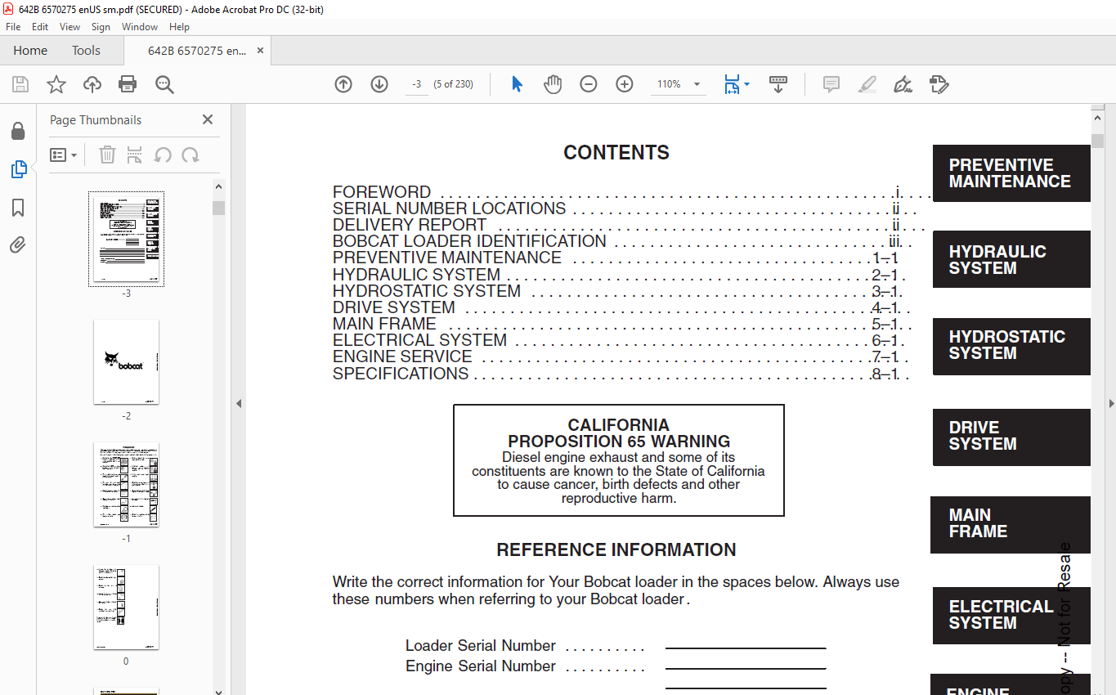
Task: Zoom out with the minus icon
Action: (x=589, y=84)
